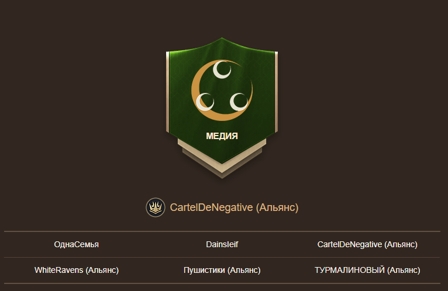448x291 pixels.
Task: Click the lower-right small white crescent moon
Action: 239,102
